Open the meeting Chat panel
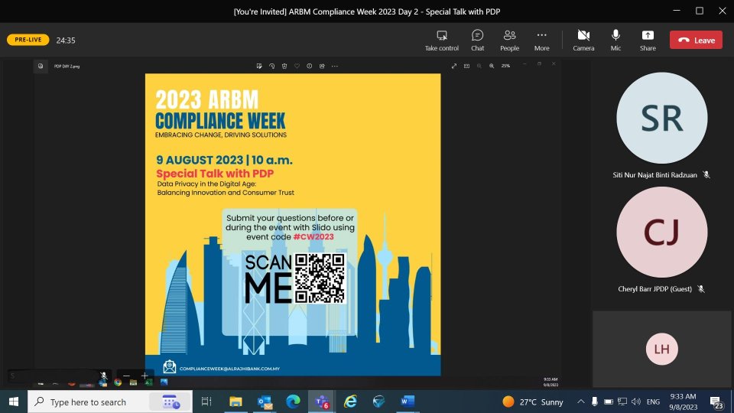This screenshot has height=413, width=734. pyautogui.click(x=477, y=41)
